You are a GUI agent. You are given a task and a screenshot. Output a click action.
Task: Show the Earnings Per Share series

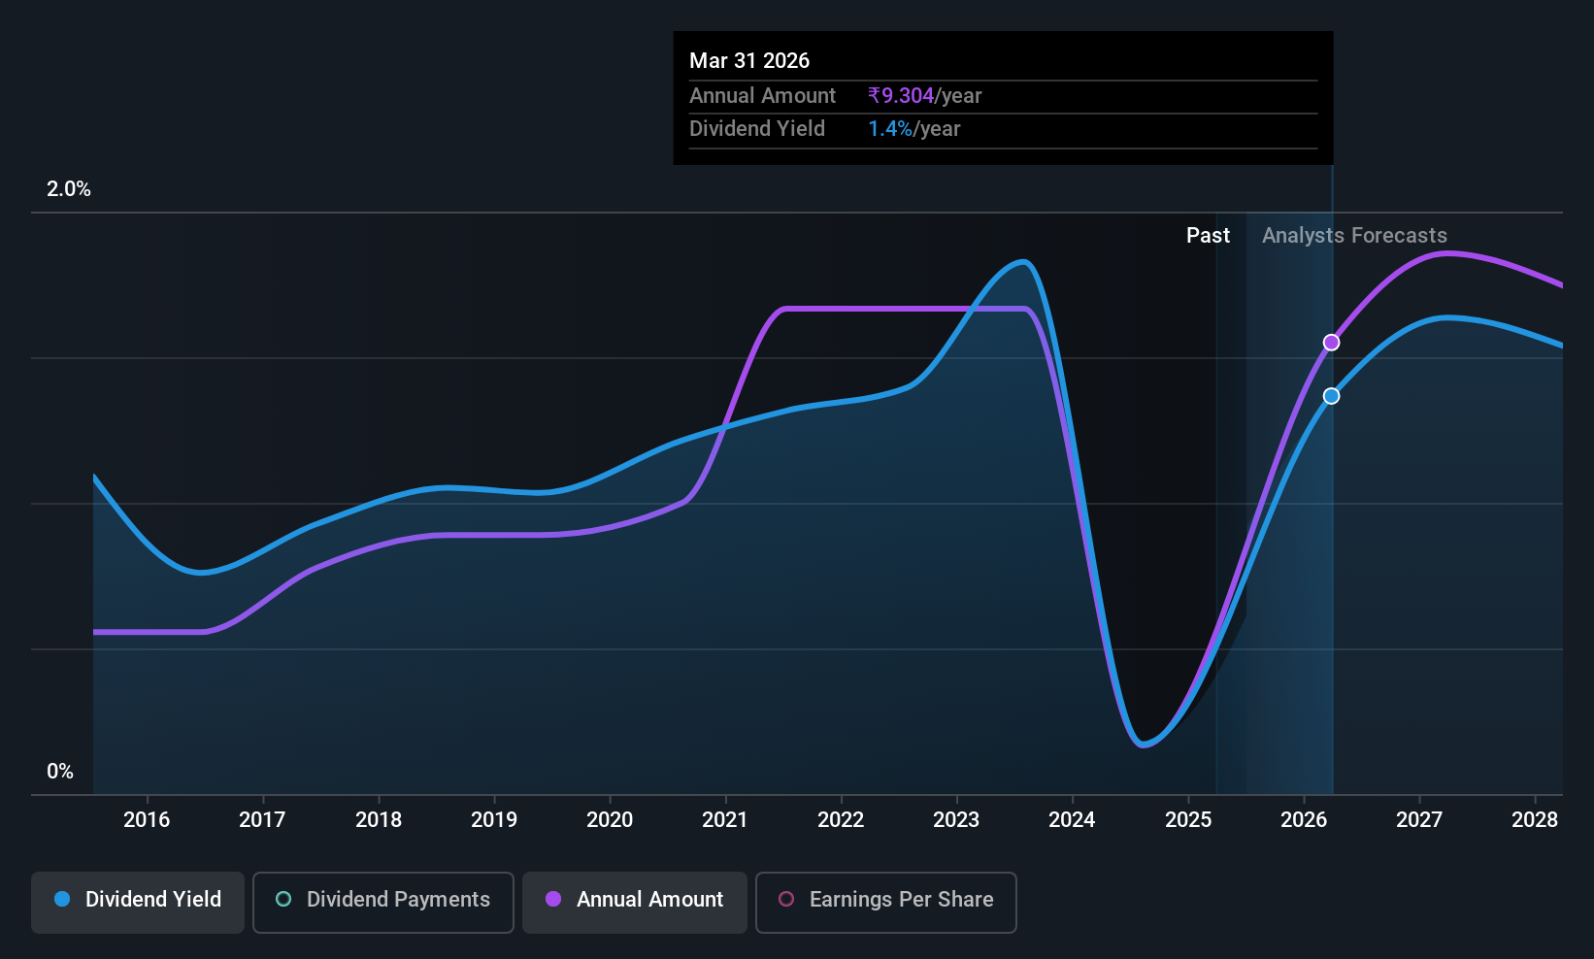click(x=886, y=903)
